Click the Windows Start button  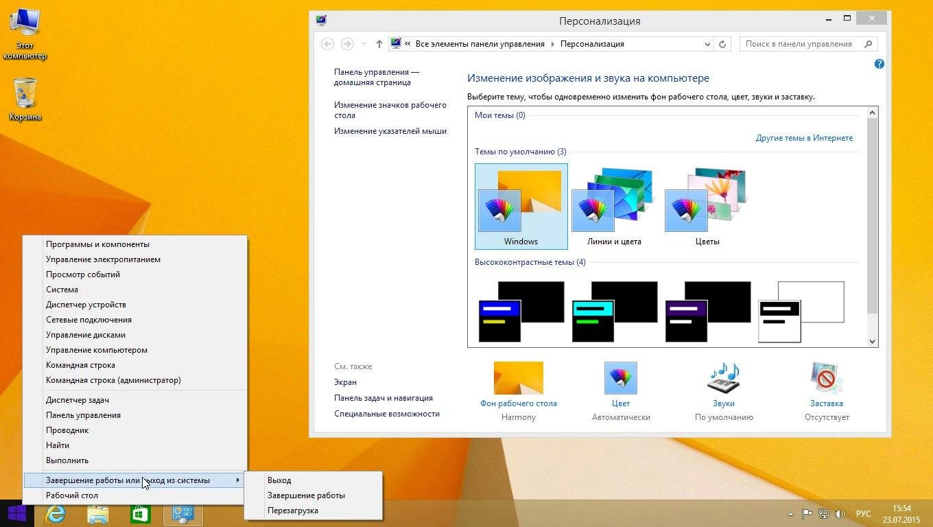point(16,513)
